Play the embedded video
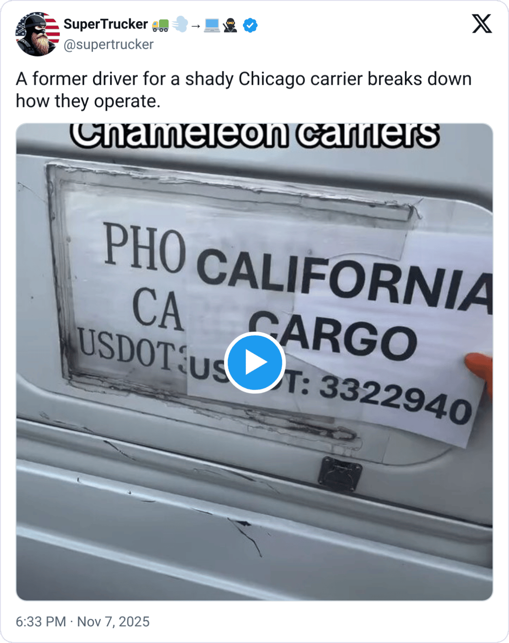 tap(254, 362)
